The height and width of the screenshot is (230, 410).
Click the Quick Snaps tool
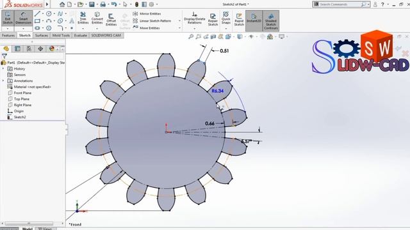[x=226, y=18]
